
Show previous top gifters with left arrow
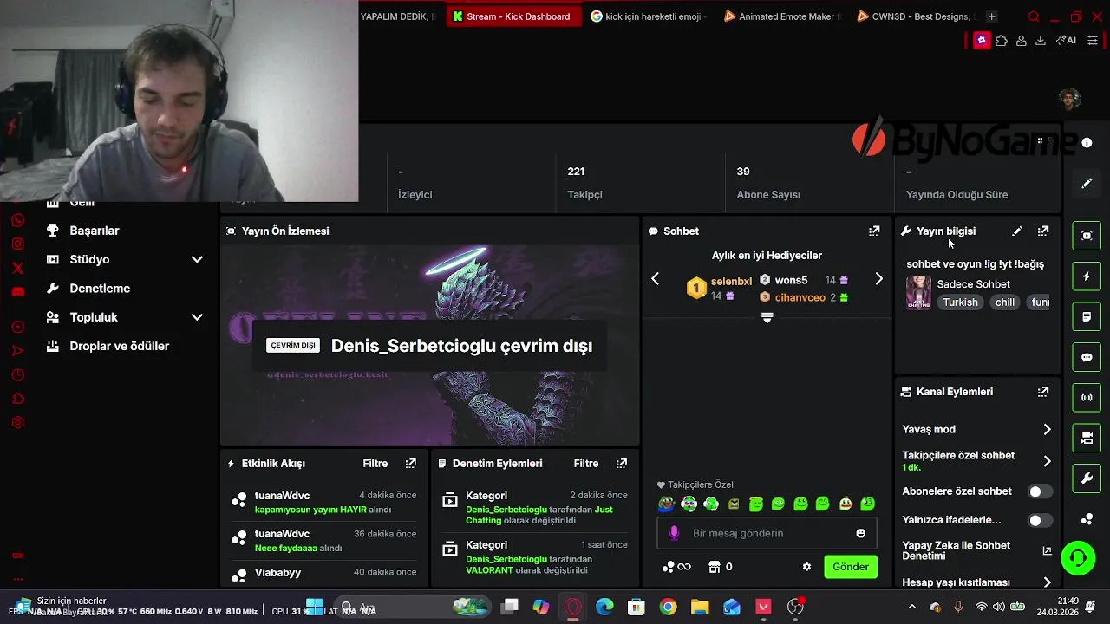coord(656,279)
